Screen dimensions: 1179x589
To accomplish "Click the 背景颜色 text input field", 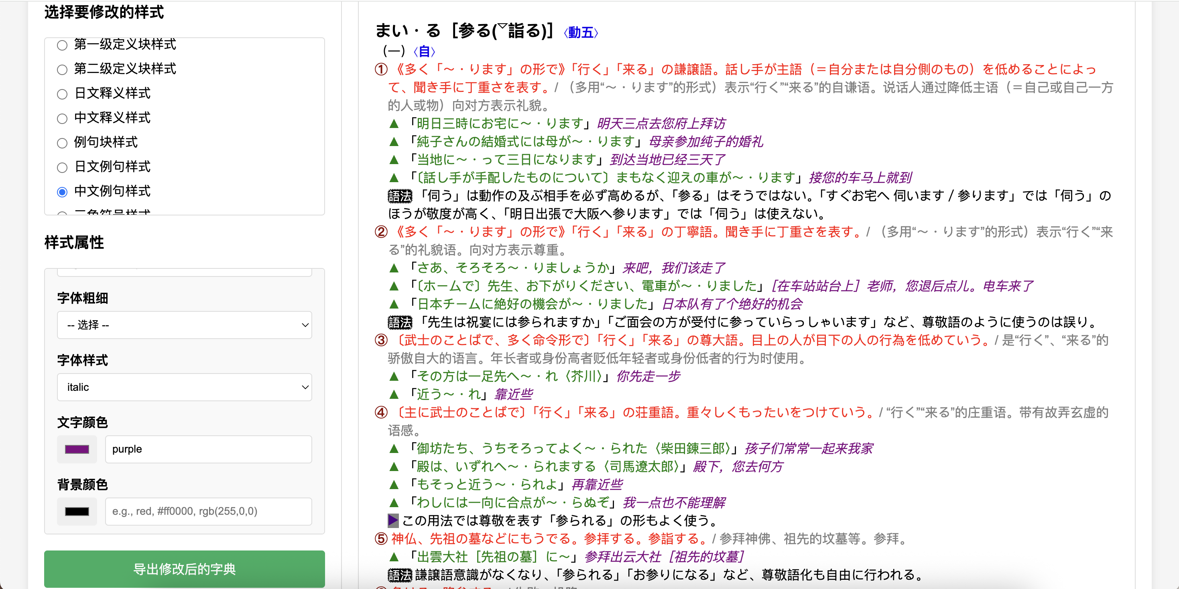I will [208, 512].
